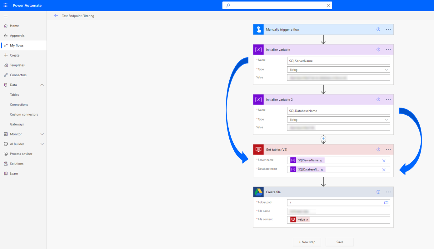This screenshot has width=434, height=249.
Task: Click the Google Drive icon on Create file step
Action: (258, 192)
